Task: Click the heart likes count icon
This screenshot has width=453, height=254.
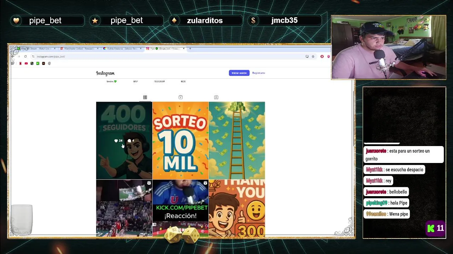Action: 116,141
